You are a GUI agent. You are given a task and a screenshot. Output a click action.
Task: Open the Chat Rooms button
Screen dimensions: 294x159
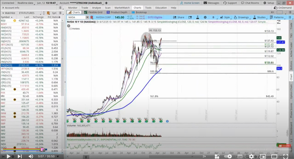point(250,3)
